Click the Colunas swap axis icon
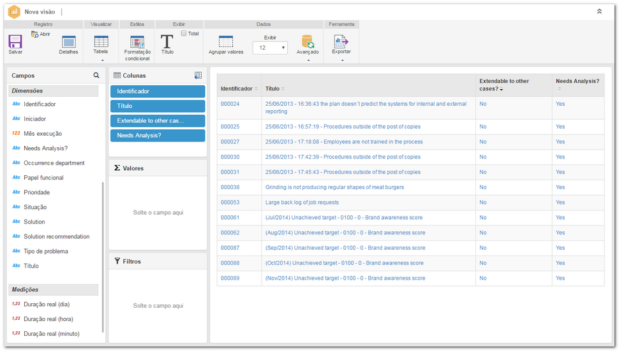This screenshot has width=619, height=351. (x=198, y=75)
